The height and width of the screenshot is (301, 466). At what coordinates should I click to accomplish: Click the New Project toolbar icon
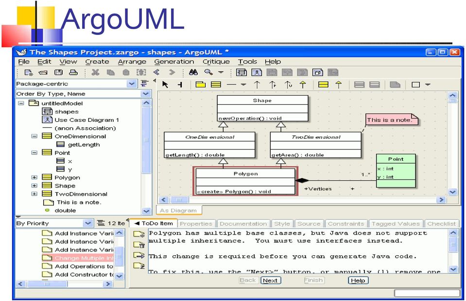pyautogui.click(x=29, y=72)
